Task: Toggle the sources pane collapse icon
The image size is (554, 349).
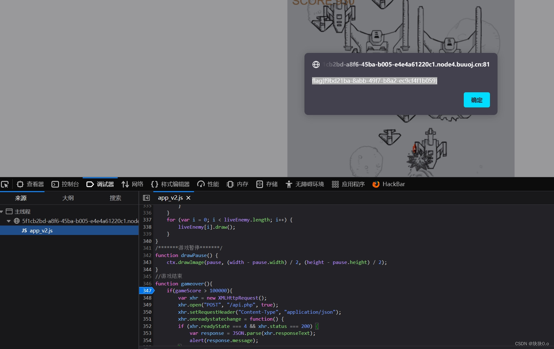Action: coord(146,198)
